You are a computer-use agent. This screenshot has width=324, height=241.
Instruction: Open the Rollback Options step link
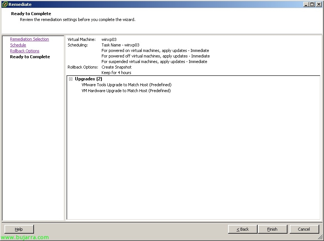coord(25,51)
